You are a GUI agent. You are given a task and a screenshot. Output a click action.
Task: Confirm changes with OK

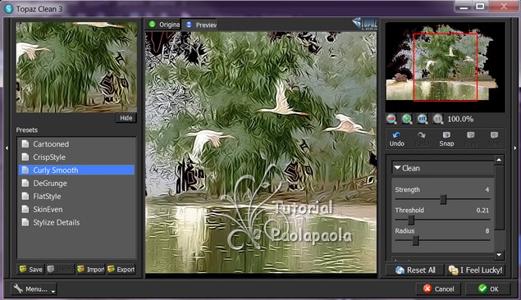[x=488, y=289]
